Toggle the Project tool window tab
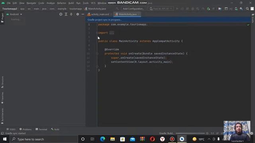255x143 pixels. (x=2, y=18)
